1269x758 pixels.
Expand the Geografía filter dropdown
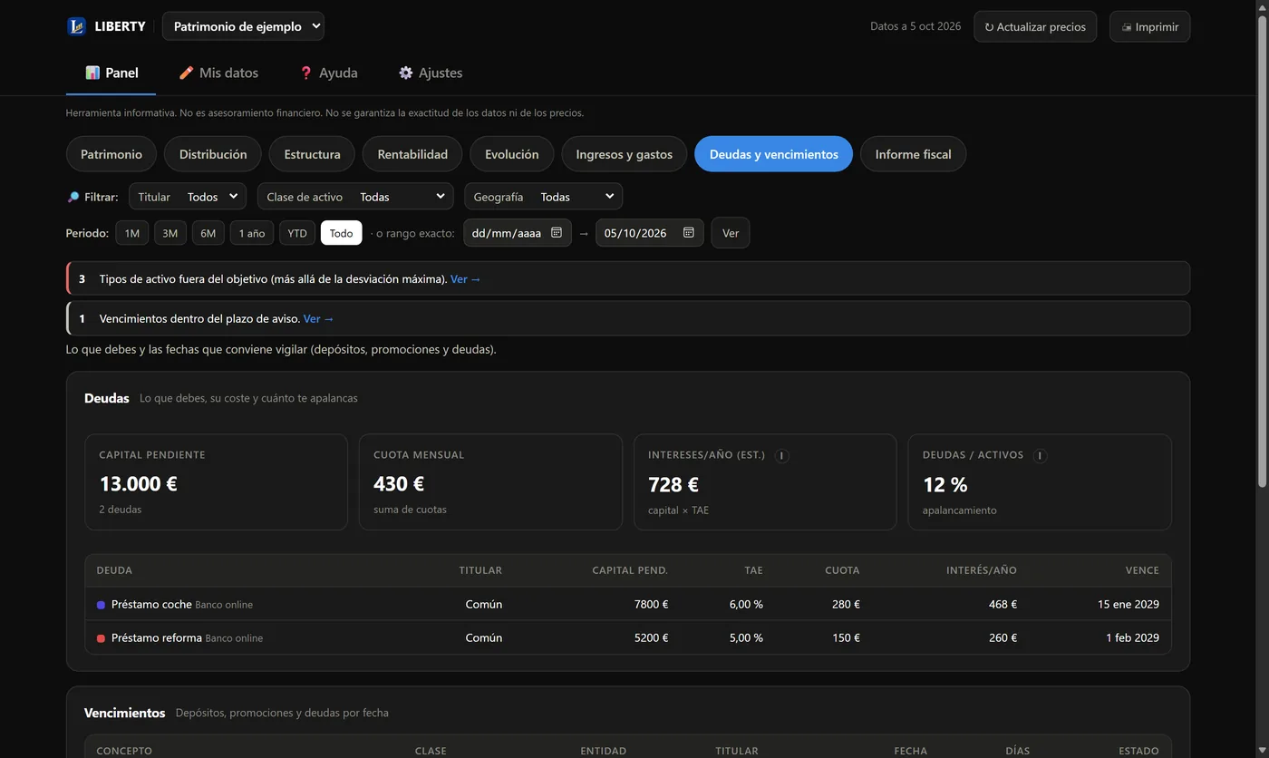(543, 197)
